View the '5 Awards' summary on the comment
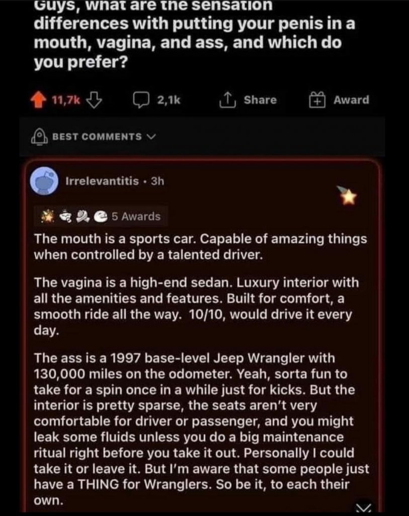409x516 pixels. (x=135, y=217)
